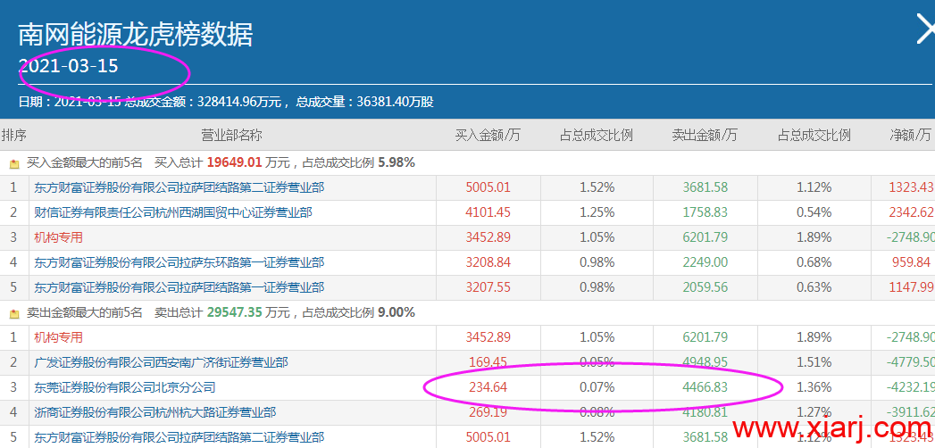The width and height of the screenshot is (935, 448).
Task: Click buy amount 3207.55
Action: click(x=488, y=287)
